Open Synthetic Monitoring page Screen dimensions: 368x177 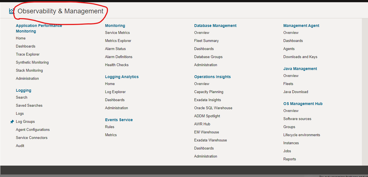pos(32,63)
